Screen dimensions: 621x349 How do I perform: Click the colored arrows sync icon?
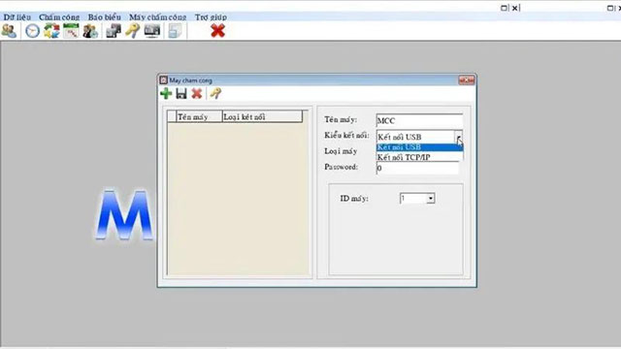coord(51,31)
